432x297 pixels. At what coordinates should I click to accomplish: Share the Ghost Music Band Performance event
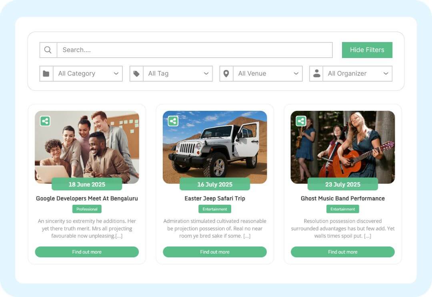(301, 121)
